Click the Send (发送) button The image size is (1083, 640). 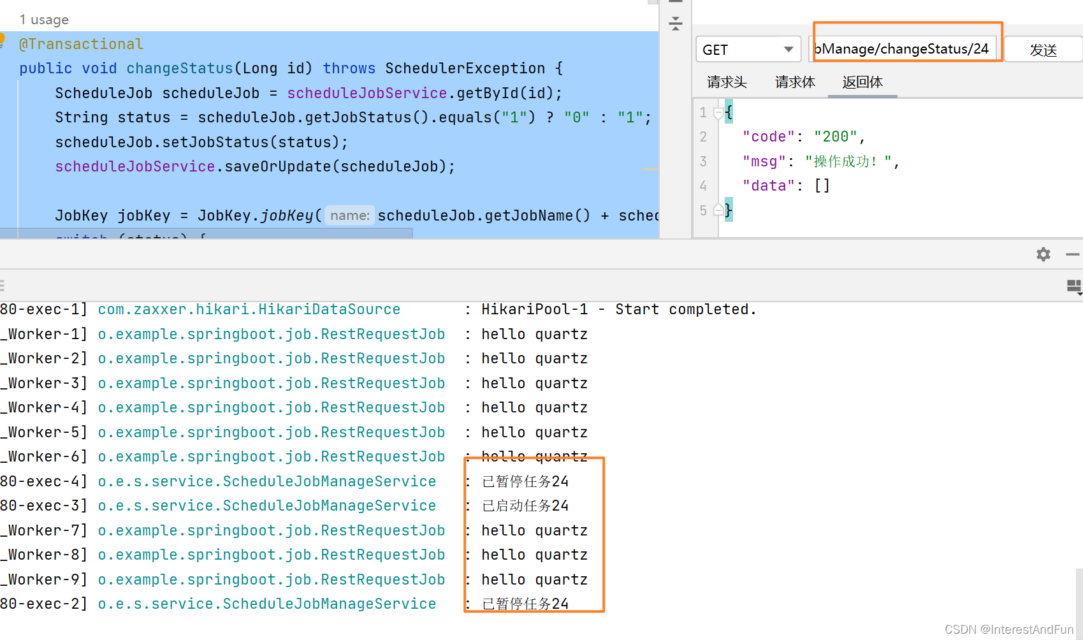tap(1043, 50)
